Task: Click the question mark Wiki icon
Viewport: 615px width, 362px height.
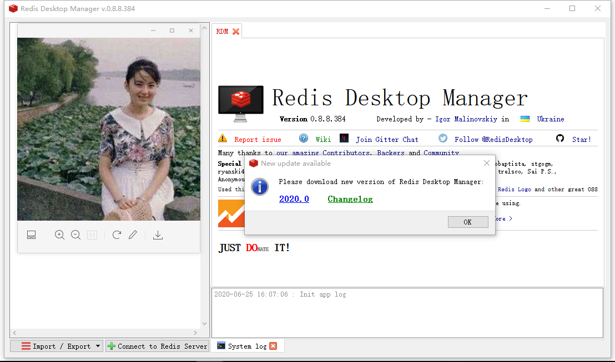Action: [x=304, y=138]
